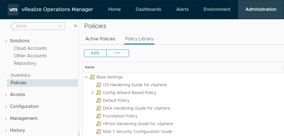The image size is (284, 136).
Task: Click the CIS Hardening Guide policy icon
Action: [98, 85]
